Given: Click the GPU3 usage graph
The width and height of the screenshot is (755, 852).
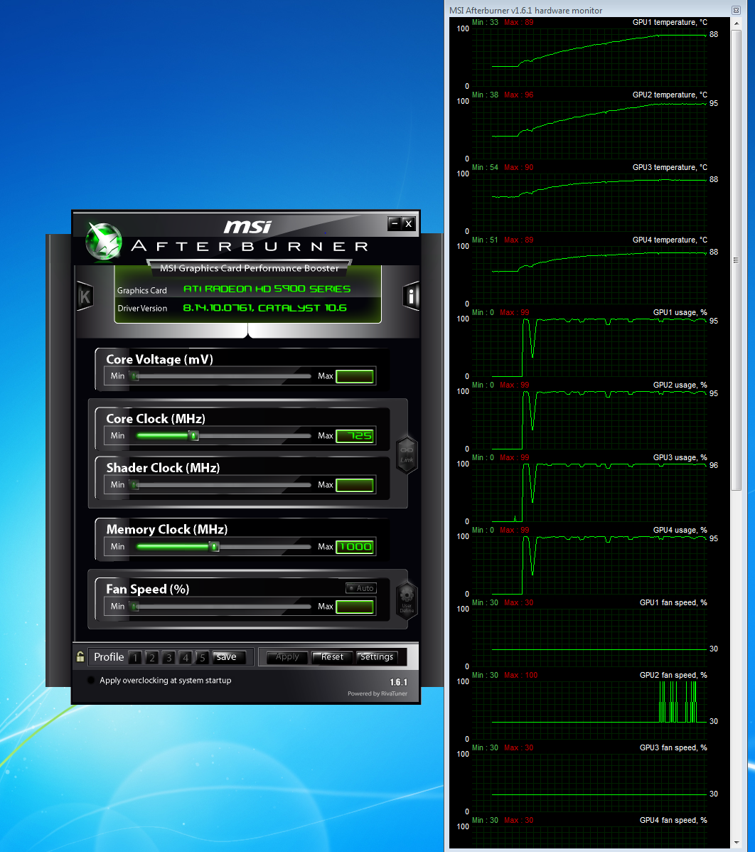Looking at the screenshot, I should coord(589,492).
